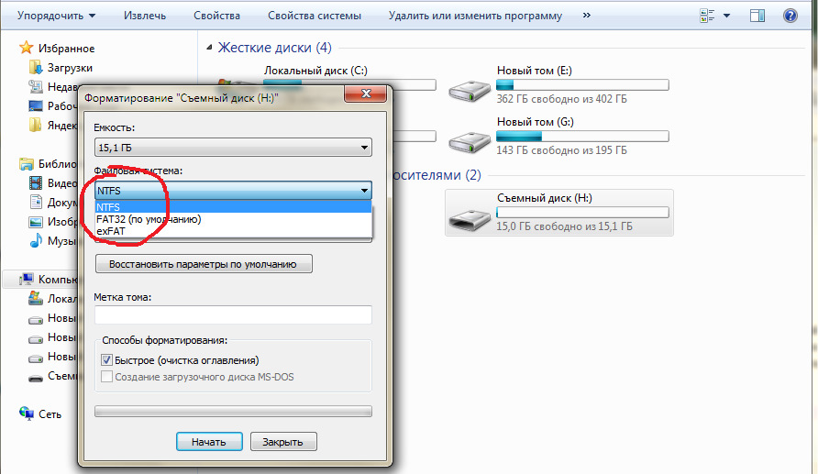Click the Новый том (E:) usage bar
The width and height of the screenshot is (818, 474).
pyautogui.click(x=582, y=85)
